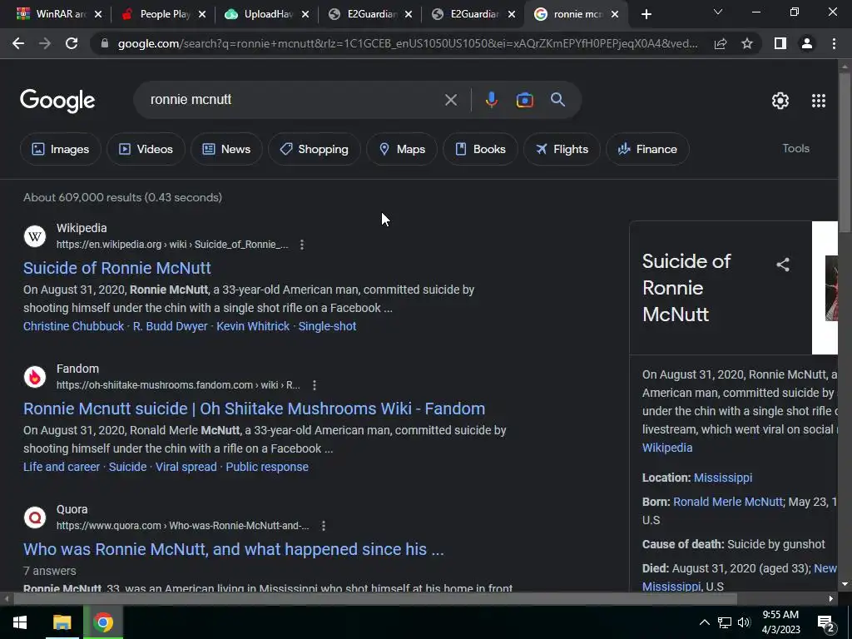The image size is (852, 639).
Task: Open the Oh Shiitake Mushrooms Wiki result
Action: [255, 409]
